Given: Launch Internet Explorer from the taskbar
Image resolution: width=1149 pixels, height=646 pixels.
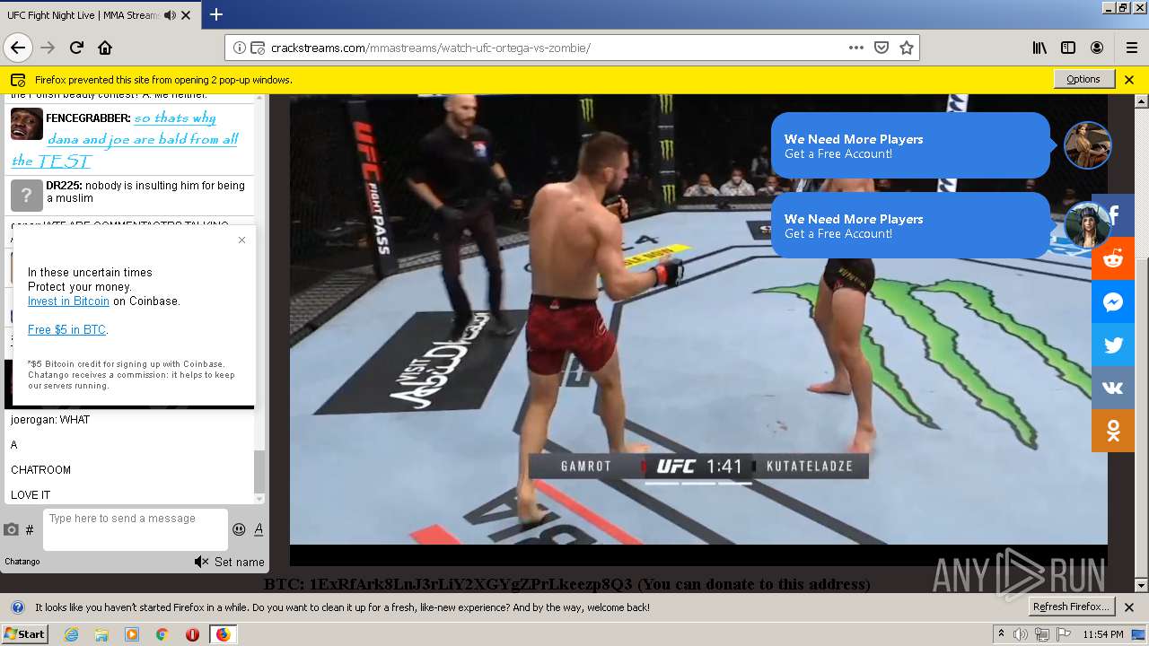Looking at the screenshot, I should (72, 634).
